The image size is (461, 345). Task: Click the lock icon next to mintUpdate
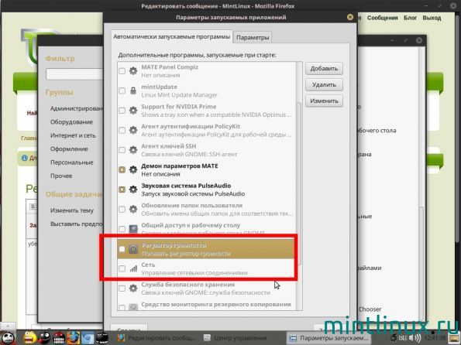pos(133,91)
